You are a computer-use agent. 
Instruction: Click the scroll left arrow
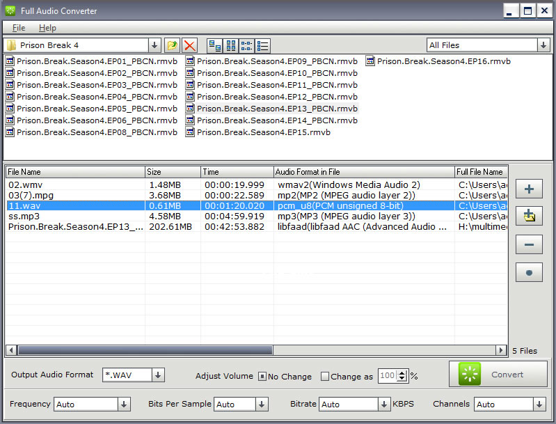tap(11, 350)
